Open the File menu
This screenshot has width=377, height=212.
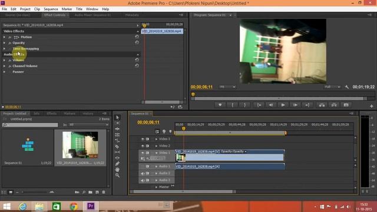click(x=4, y=9)
